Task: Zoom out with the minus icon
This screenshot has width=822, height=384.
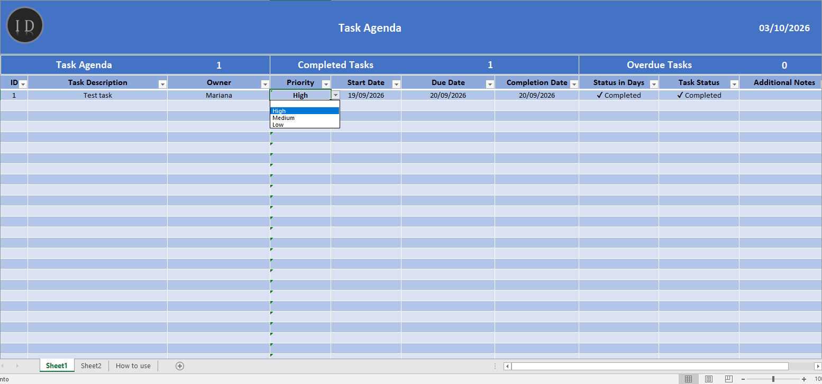Action: point(743,379)
